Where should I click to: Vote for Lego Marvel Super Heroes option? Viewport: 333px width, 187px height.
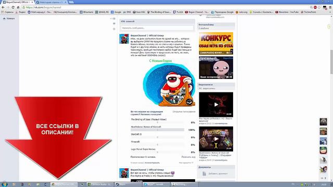tap(143, 149)
